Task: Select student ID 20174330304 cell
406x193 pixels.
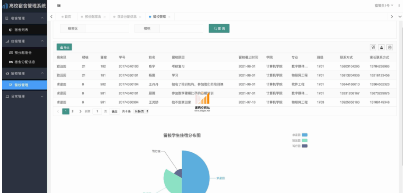Action: click(x=129, y=102)
